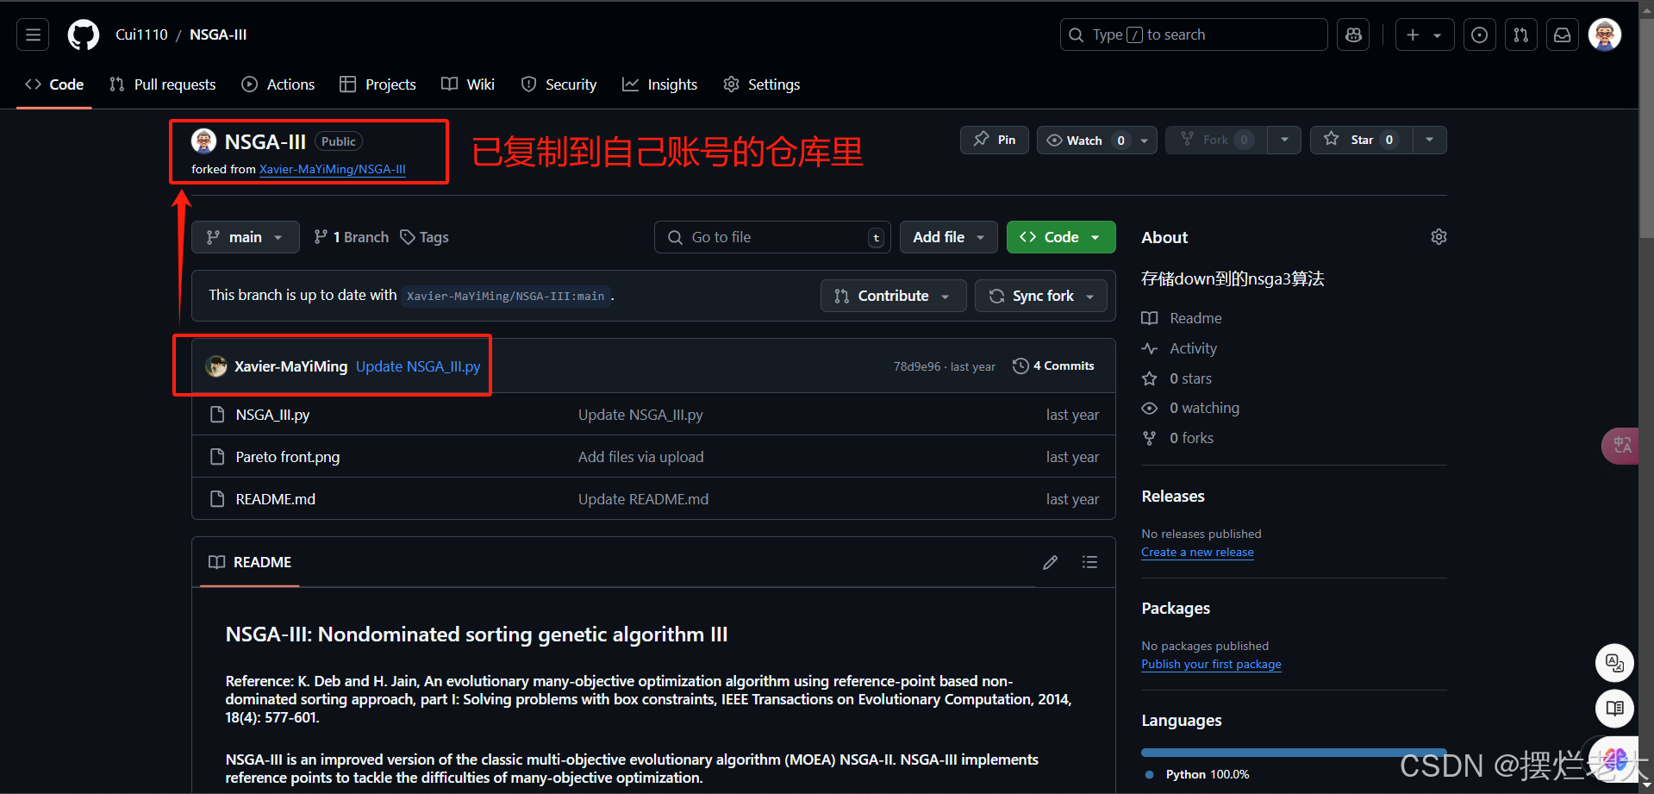Open Copilot chat icon in header
Viewport: 1654px width, 794px height.
[x=1353, y=34]
